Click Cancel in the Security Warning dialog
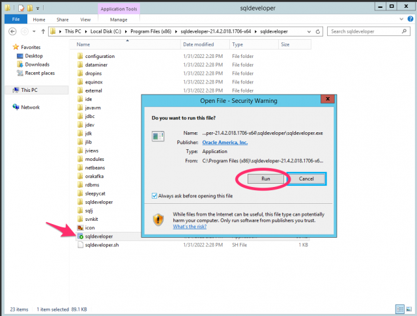417x316 pixels. pos(306,179)
